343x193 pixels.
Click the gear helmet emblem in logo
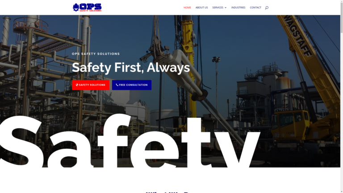[76, 8]
